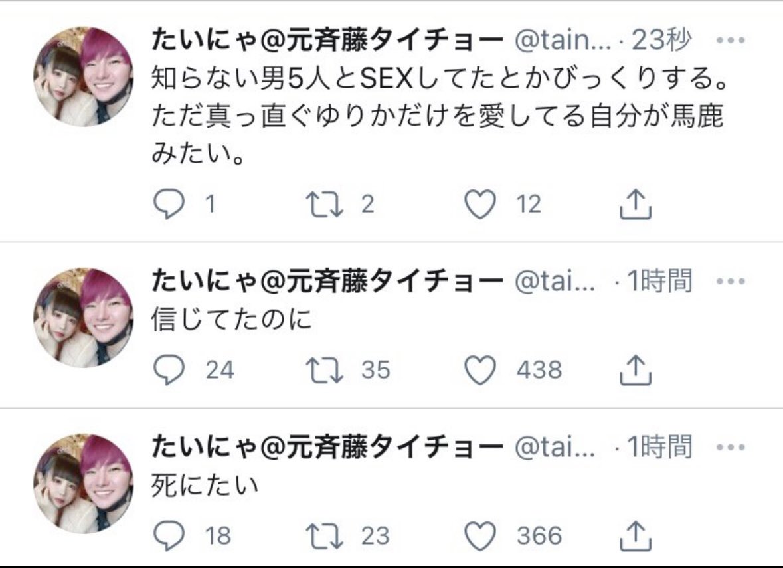Reply to the tweet with 18 replies
This screenshot has height=568, width=783.
click(169, 535)
